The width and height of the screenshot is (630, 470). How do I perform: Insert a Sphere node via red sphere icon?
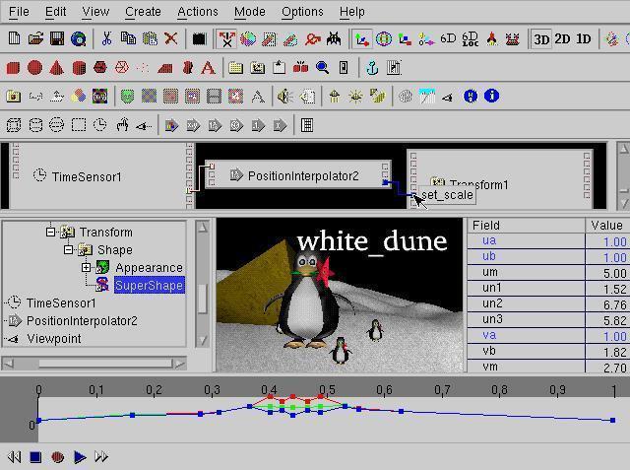point(35,68)
